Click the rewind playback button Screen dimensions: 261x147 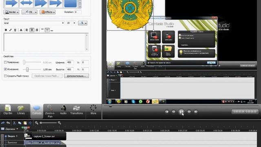coord(174,111)
